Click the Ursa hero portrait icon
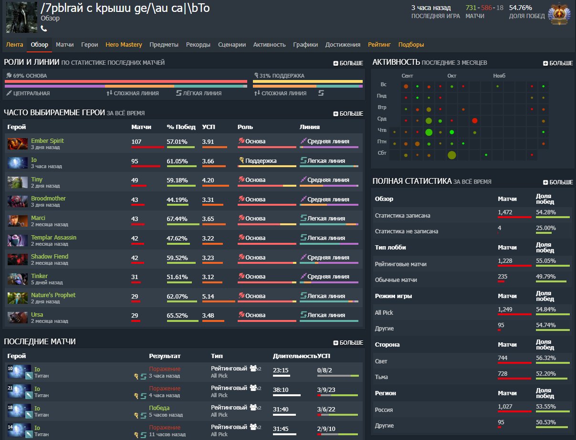Image resolution: width=576 pixels, height=440 pixels. [18, 318]
